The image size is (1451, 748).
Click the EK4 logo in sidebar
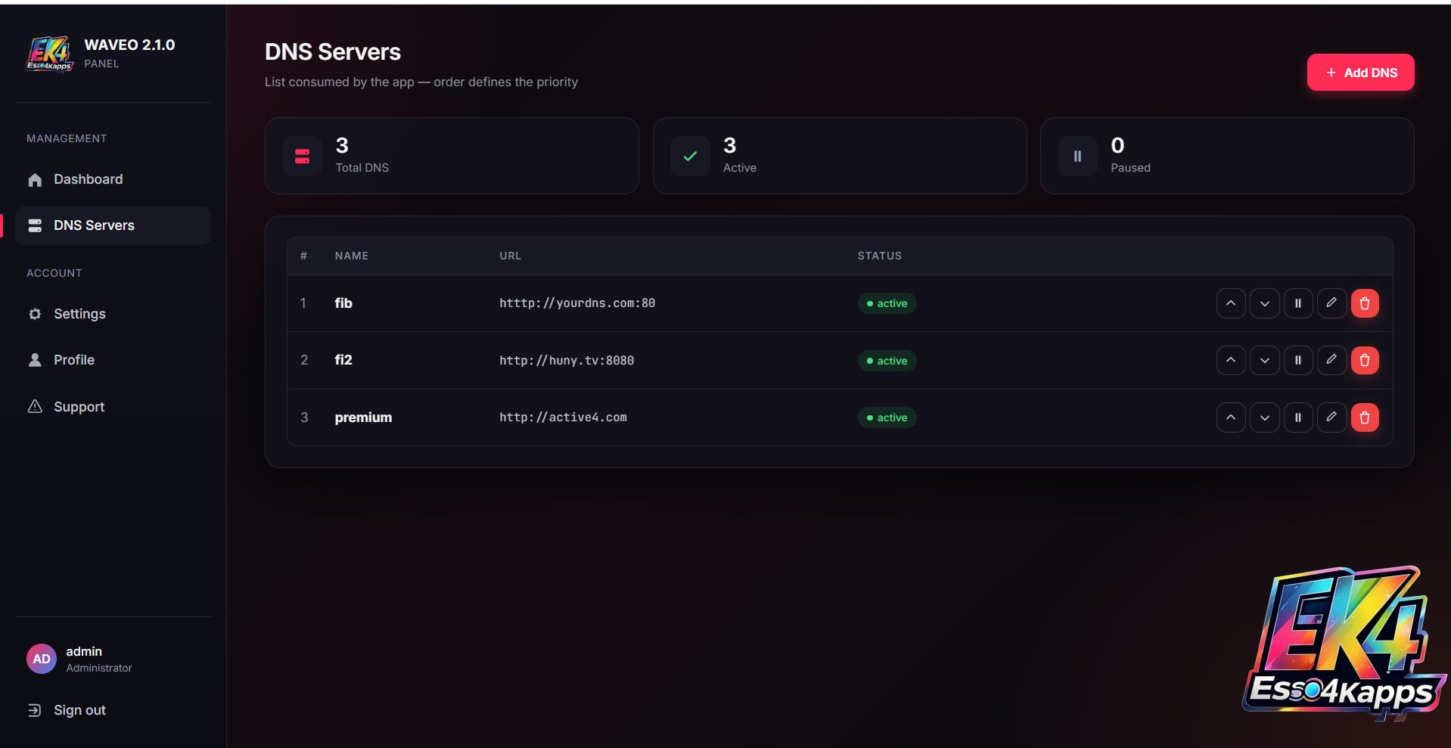(x=50, y=54)
